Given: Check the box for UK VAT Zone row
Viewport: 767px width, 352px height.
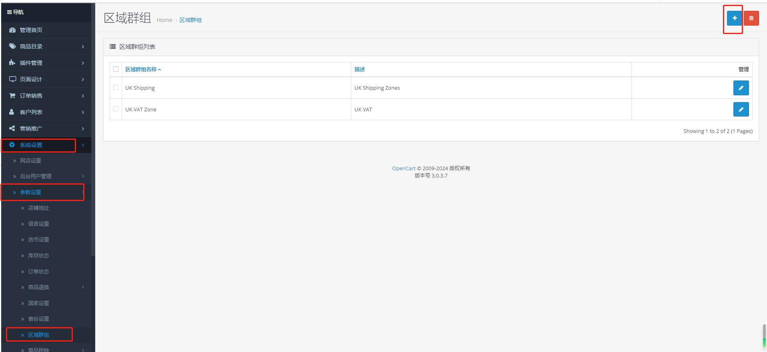Looking at the screenshot, I should pos(116,109).
